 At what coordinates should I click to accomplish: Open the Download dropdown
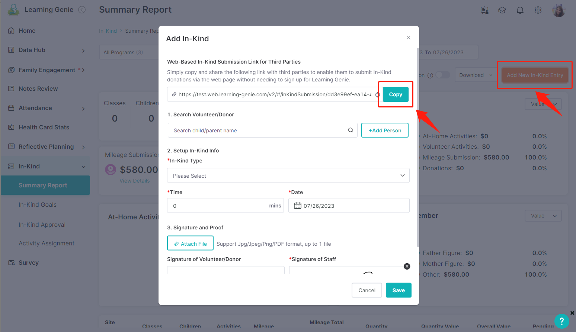click(476, 75)
